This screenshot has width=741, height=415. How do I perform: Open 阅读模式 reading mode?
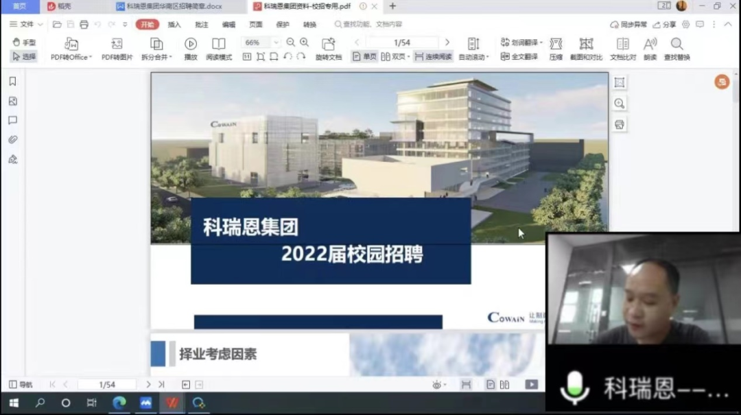219,45
